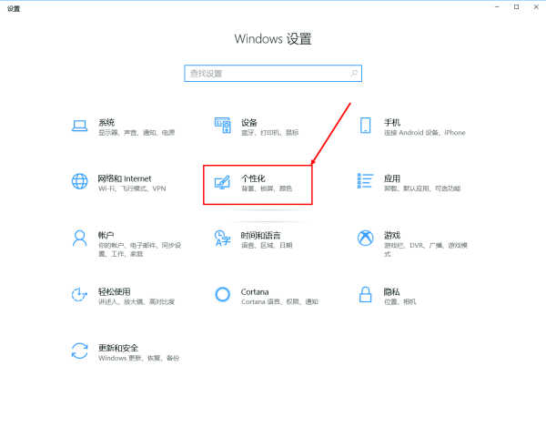Focus the 查找设置 search field

[273, 73]
